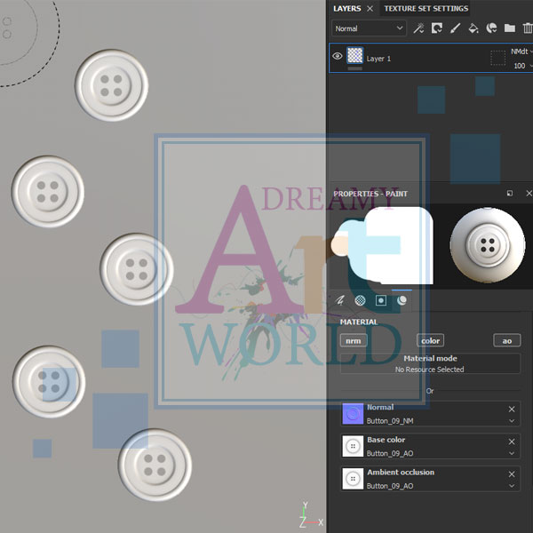The height and width of the screenshot is (533, 533).
Task: Click the add effect magic wand icon
Action: click(418, 28)
